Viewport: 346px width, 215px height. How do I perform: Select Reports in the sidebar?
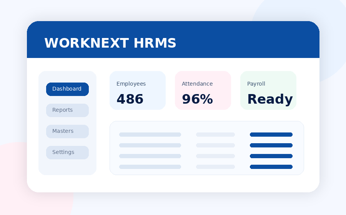pos(67,110)
